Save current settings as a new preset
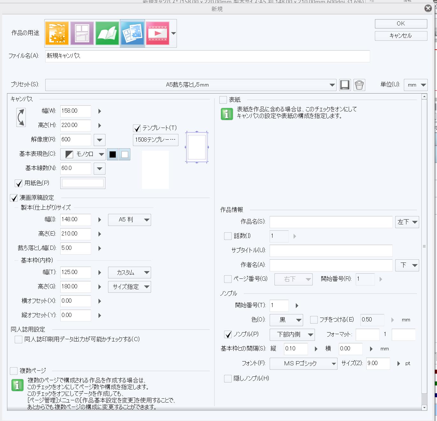437x421 pixels. 345,85
